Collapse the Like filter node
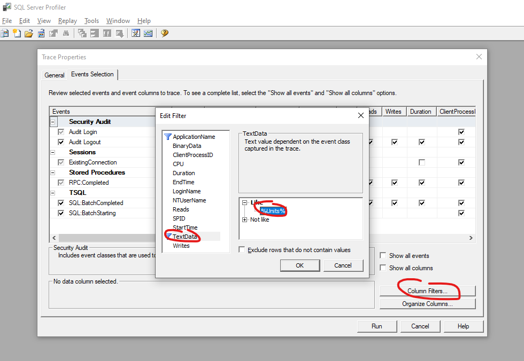This screenshot has height=361, width=524. pos(245,202)
